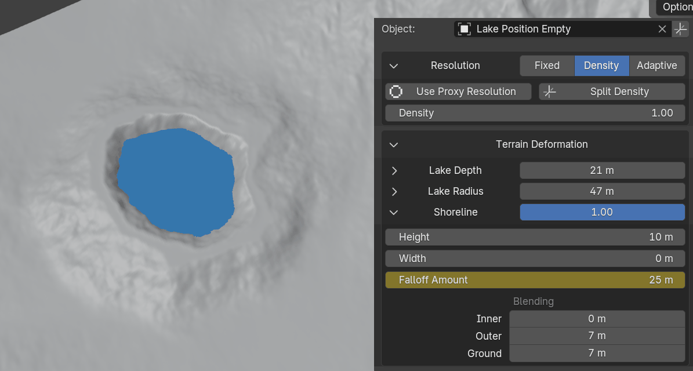
Task: Clear the Lake Position Empty object field
Action: pos(662,29)
